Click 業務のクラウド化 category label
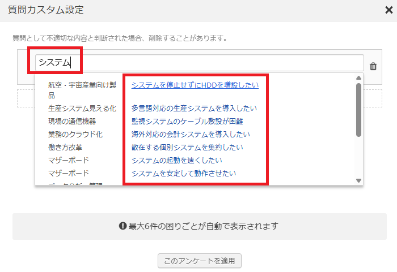Screen dimensions: 397x272 point(75,134)
